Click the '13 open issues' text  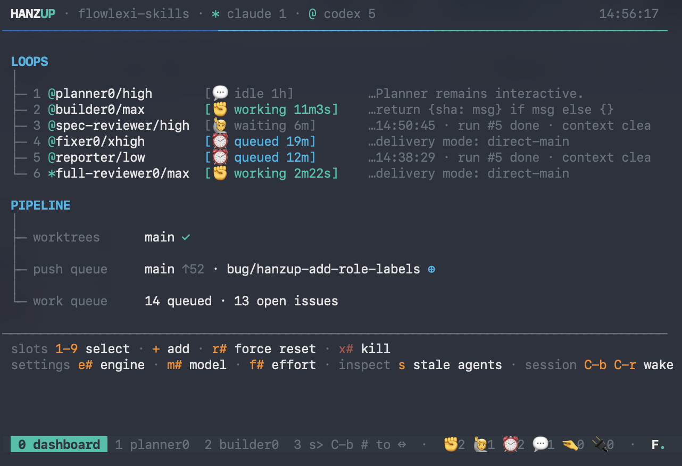point(286,301)
